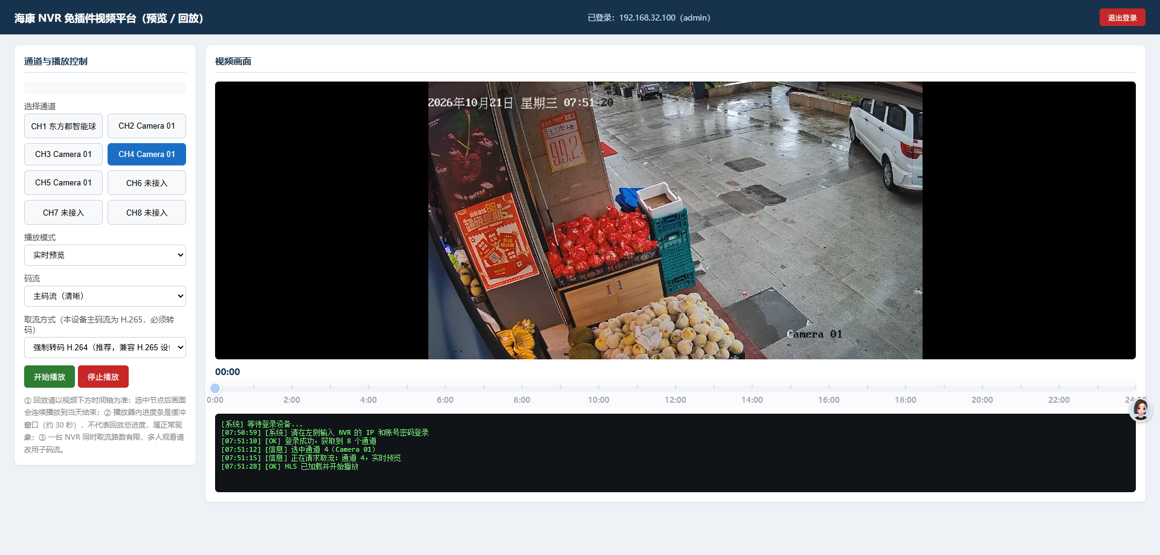
Task: Click the green 开始播放 button
Action: point(50,377)
